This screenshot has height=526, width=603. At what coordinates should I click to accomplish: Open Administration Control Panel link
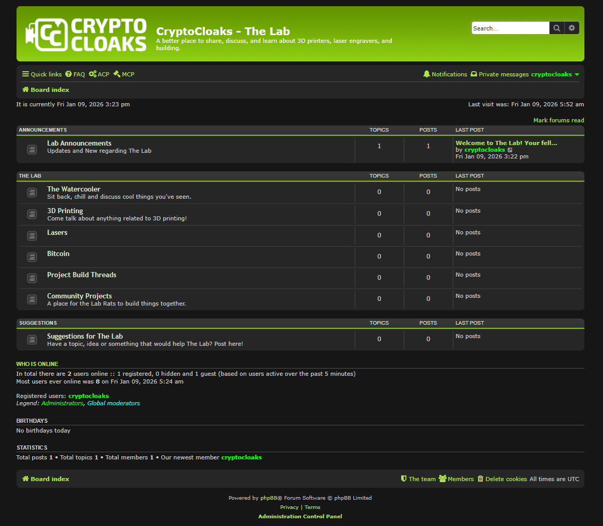[x=300, y=516]
